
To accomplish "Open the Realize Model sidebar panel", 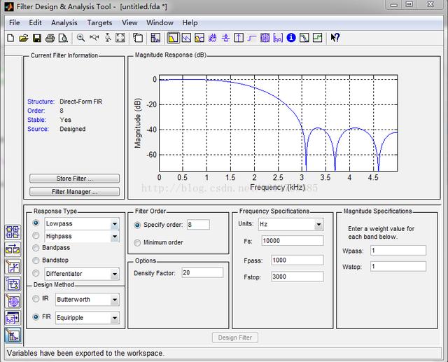I will coord(13,284).
